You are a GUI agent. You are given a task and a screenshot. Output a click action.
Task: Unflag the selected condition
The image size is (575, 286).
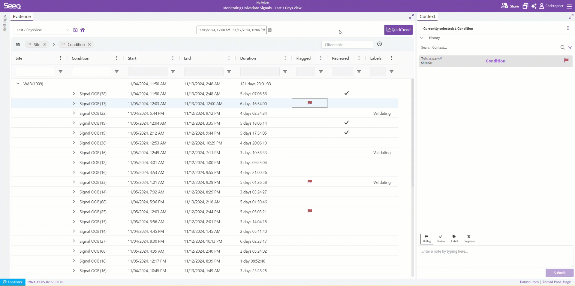point(426,239)
